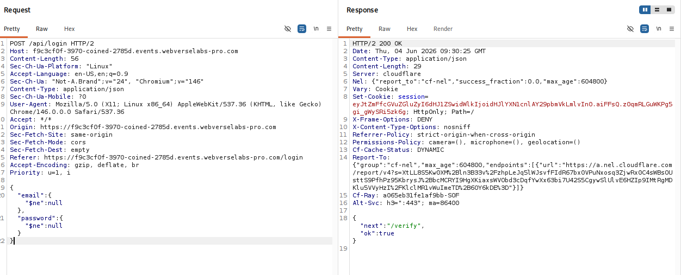The height and width of the screenshot is (275, 681).
Task: Select the Hex tab in Request
Action: (70, 29)
